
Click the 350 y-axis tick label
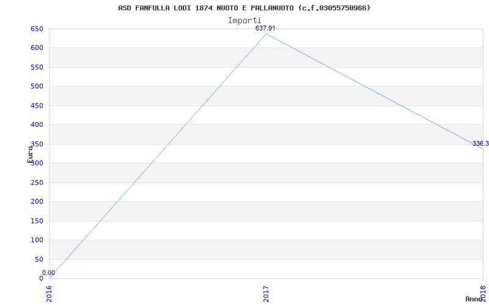click(x=37, y=144)
